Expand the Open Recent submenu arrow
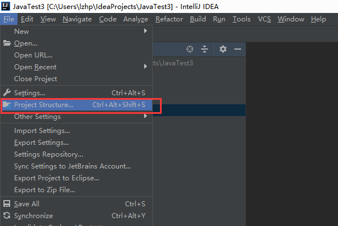The image size is (338, 226). tap(145, 67)
